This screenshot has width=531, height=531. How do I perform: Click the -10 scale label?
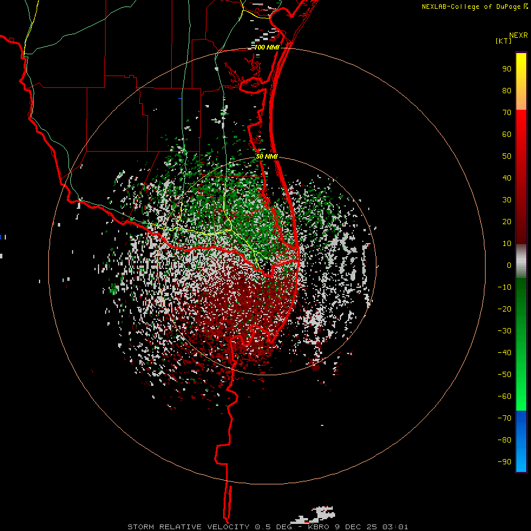(504, 287)
